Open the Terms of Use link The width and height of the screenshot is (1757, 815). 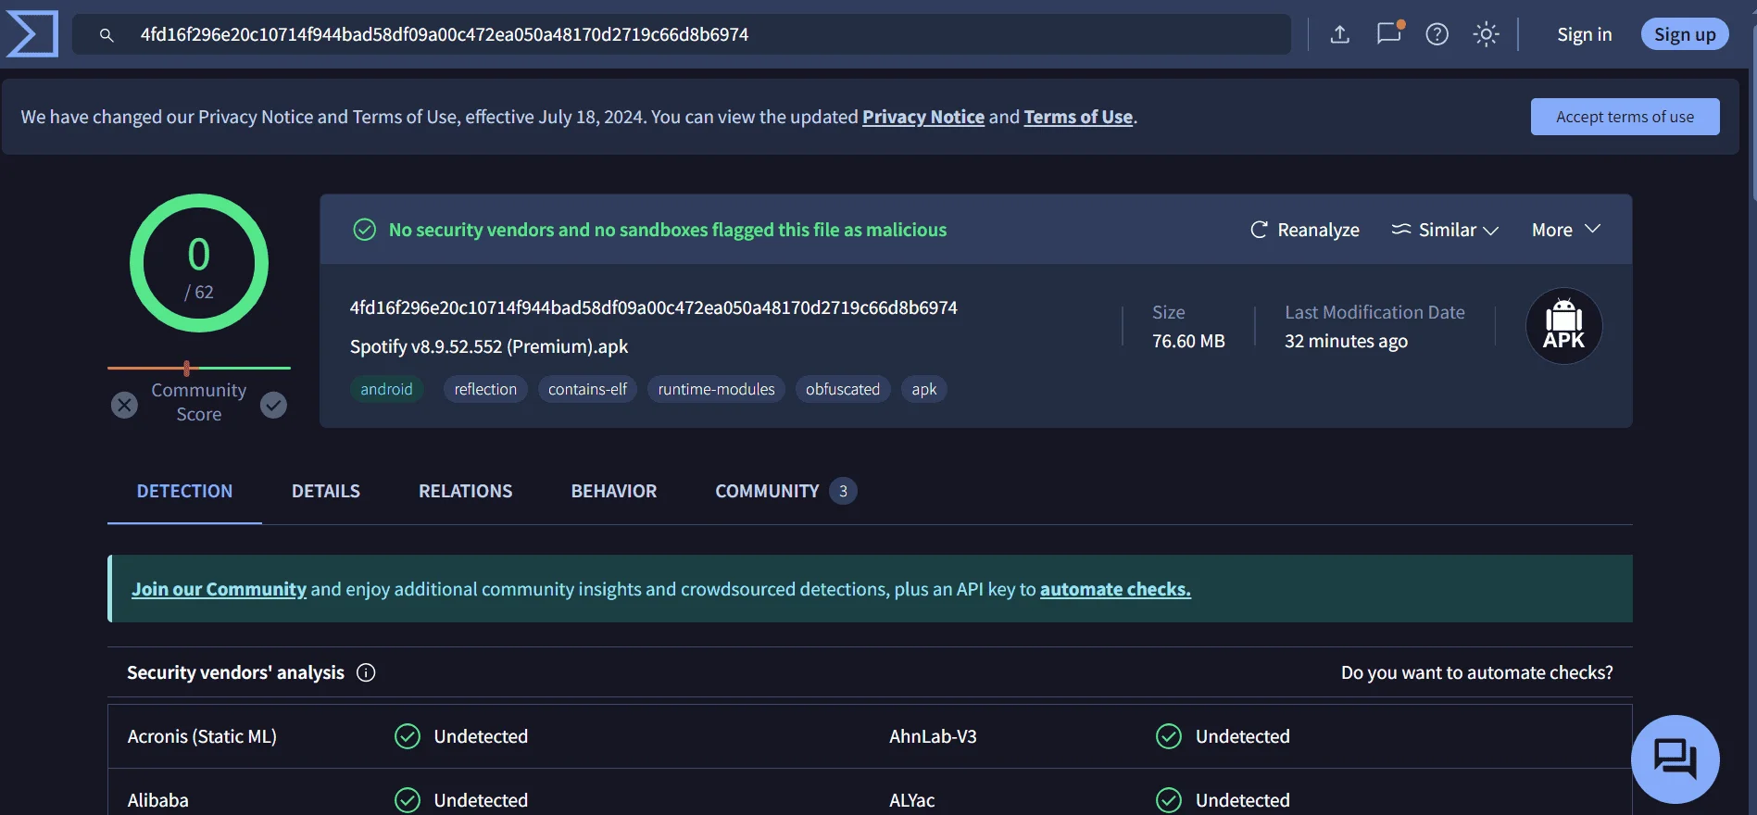[x=1078, y=117]
